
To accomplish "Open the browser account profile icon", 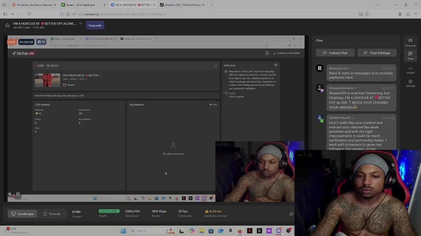I will (400, 14).
